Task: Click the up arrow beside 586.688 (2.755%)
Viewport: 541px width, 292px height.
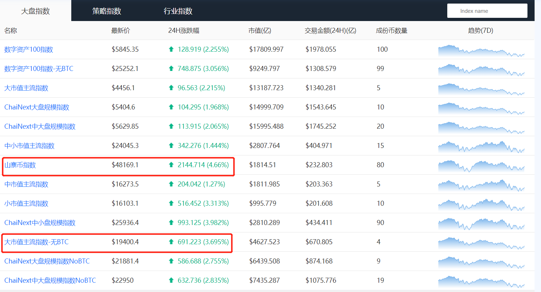Action: [x=171, y=261]
